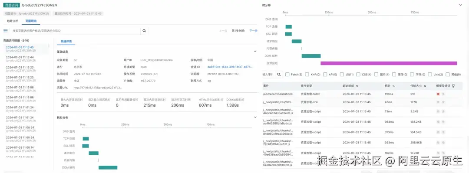Select the 2024-07-03 11:00:14 visit entry
This screenshot has height=173, width=469.
[x=26, y=149]
